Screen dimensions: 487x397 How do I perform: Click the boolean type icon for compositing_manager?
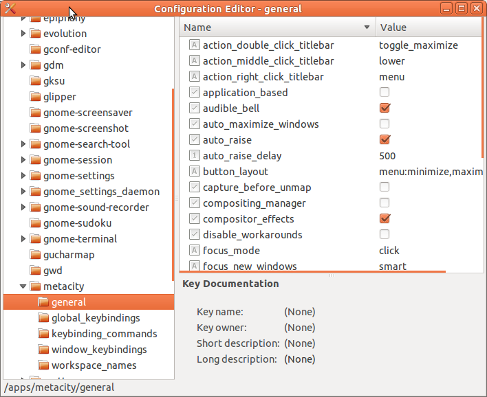coord(195,203)
